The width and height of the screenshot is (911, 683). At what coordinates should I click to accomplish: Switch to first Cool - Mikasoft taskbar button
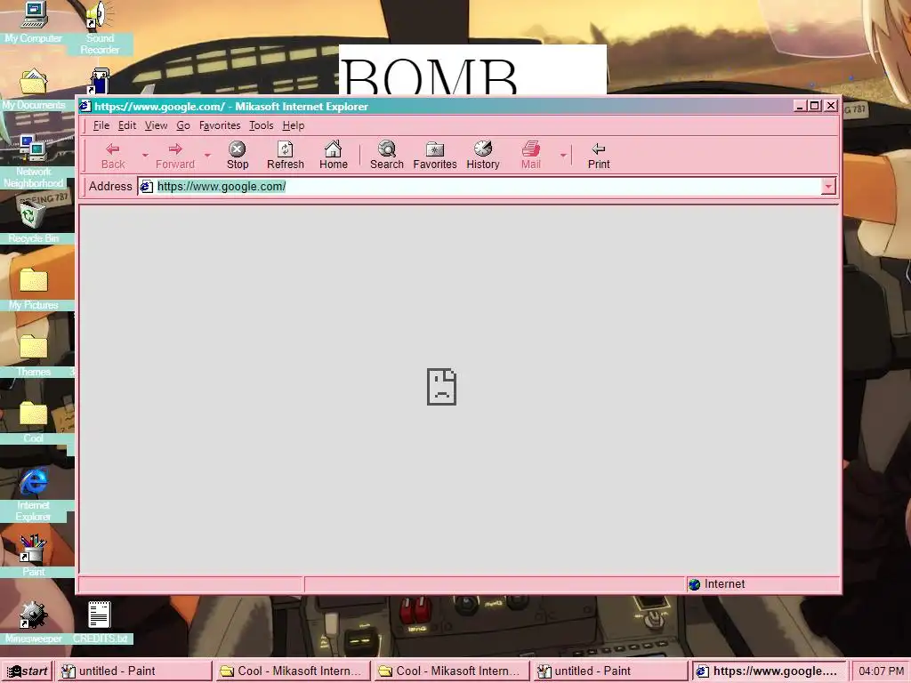coord(293,671)
